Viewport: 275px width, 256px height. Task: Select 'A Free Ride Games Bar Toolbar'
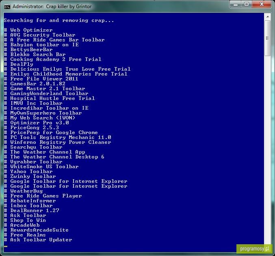[54, 40]
